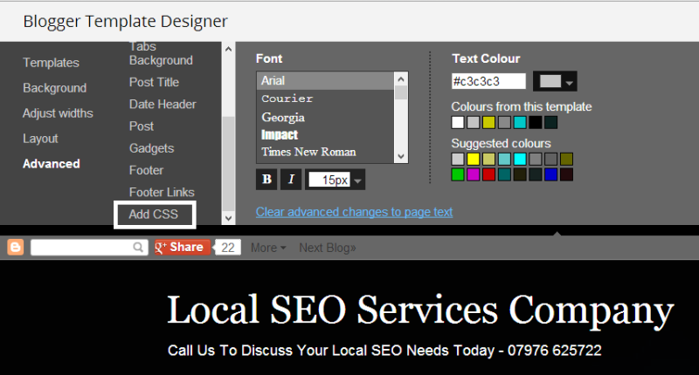
Task: Toggle Bold with the B button
Action: [266, 180]
